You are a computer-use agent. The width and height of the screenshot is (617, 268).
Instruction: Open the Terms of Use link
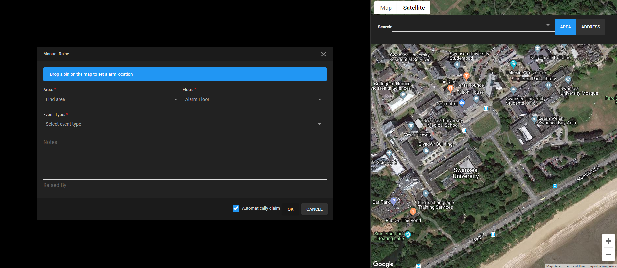point(574,266)
